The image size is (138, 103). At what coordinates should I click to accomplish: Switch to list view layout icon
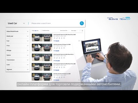click(x=82, y=31)
